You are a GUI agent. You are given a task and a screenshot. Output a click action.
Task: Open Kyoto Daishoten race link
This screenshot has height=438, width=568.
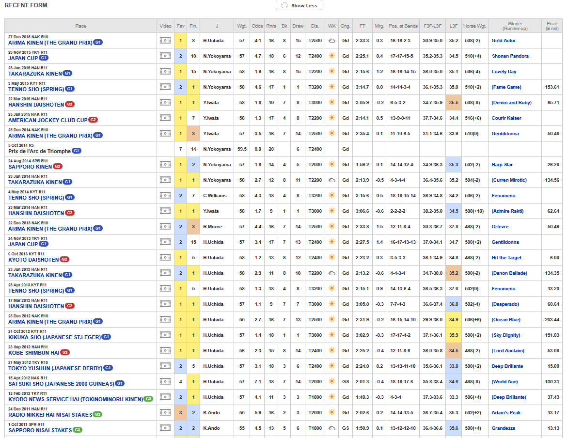pyautogui.click(x=34, y=260)
